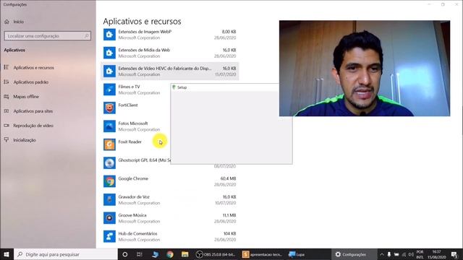Click the Extensões de Imagem WebP icon
Viewport: 463px width, 260px height.
tap(109, 35)
